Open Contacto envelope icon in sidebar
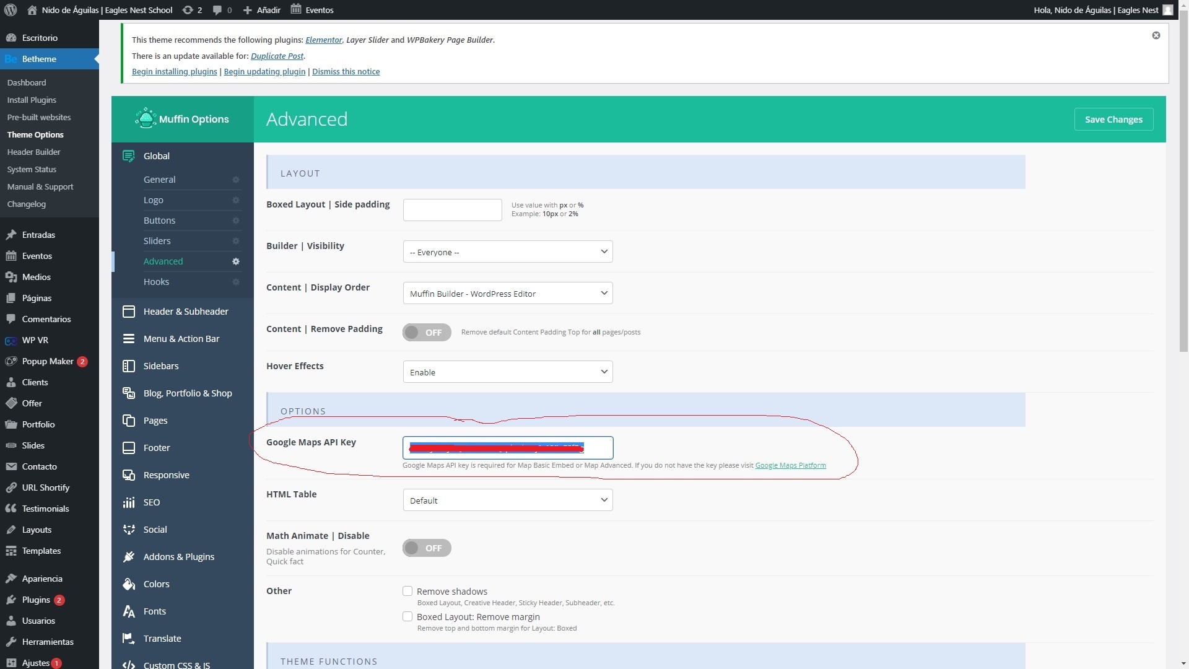The image size is (1189, 669). pyautogui.click(x=11, y=466)
